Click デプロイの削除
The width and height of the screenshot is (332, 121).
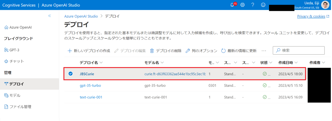166,51
